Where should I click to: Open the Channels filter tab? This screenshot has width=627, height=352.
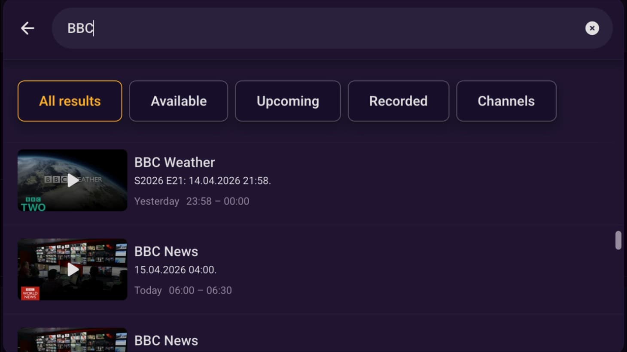tap(506, 101)
